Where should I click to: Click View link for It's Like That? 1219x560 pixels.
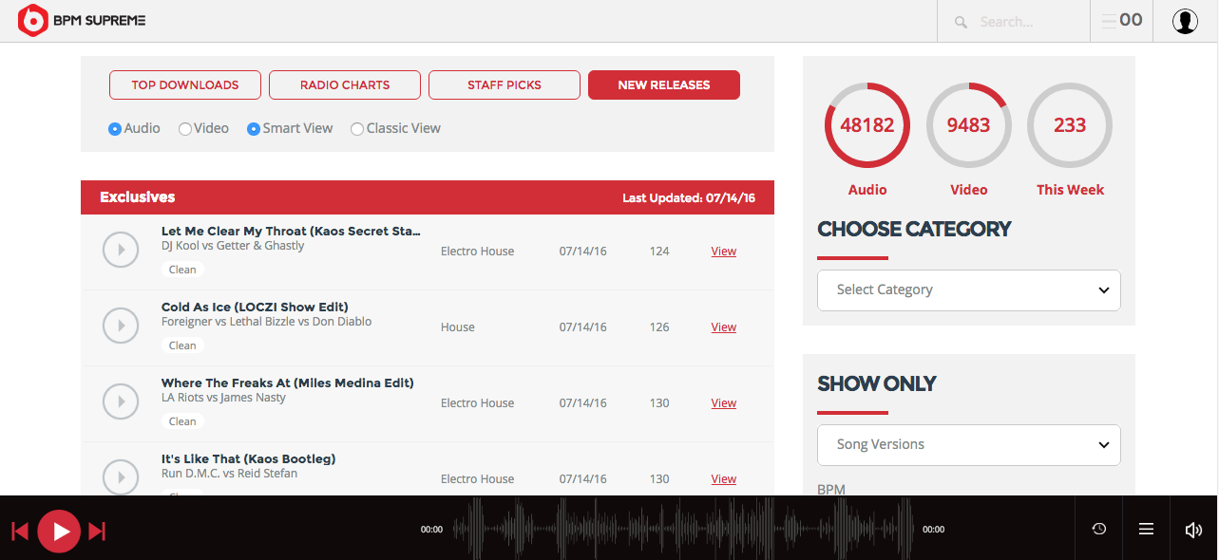(724, 479)
